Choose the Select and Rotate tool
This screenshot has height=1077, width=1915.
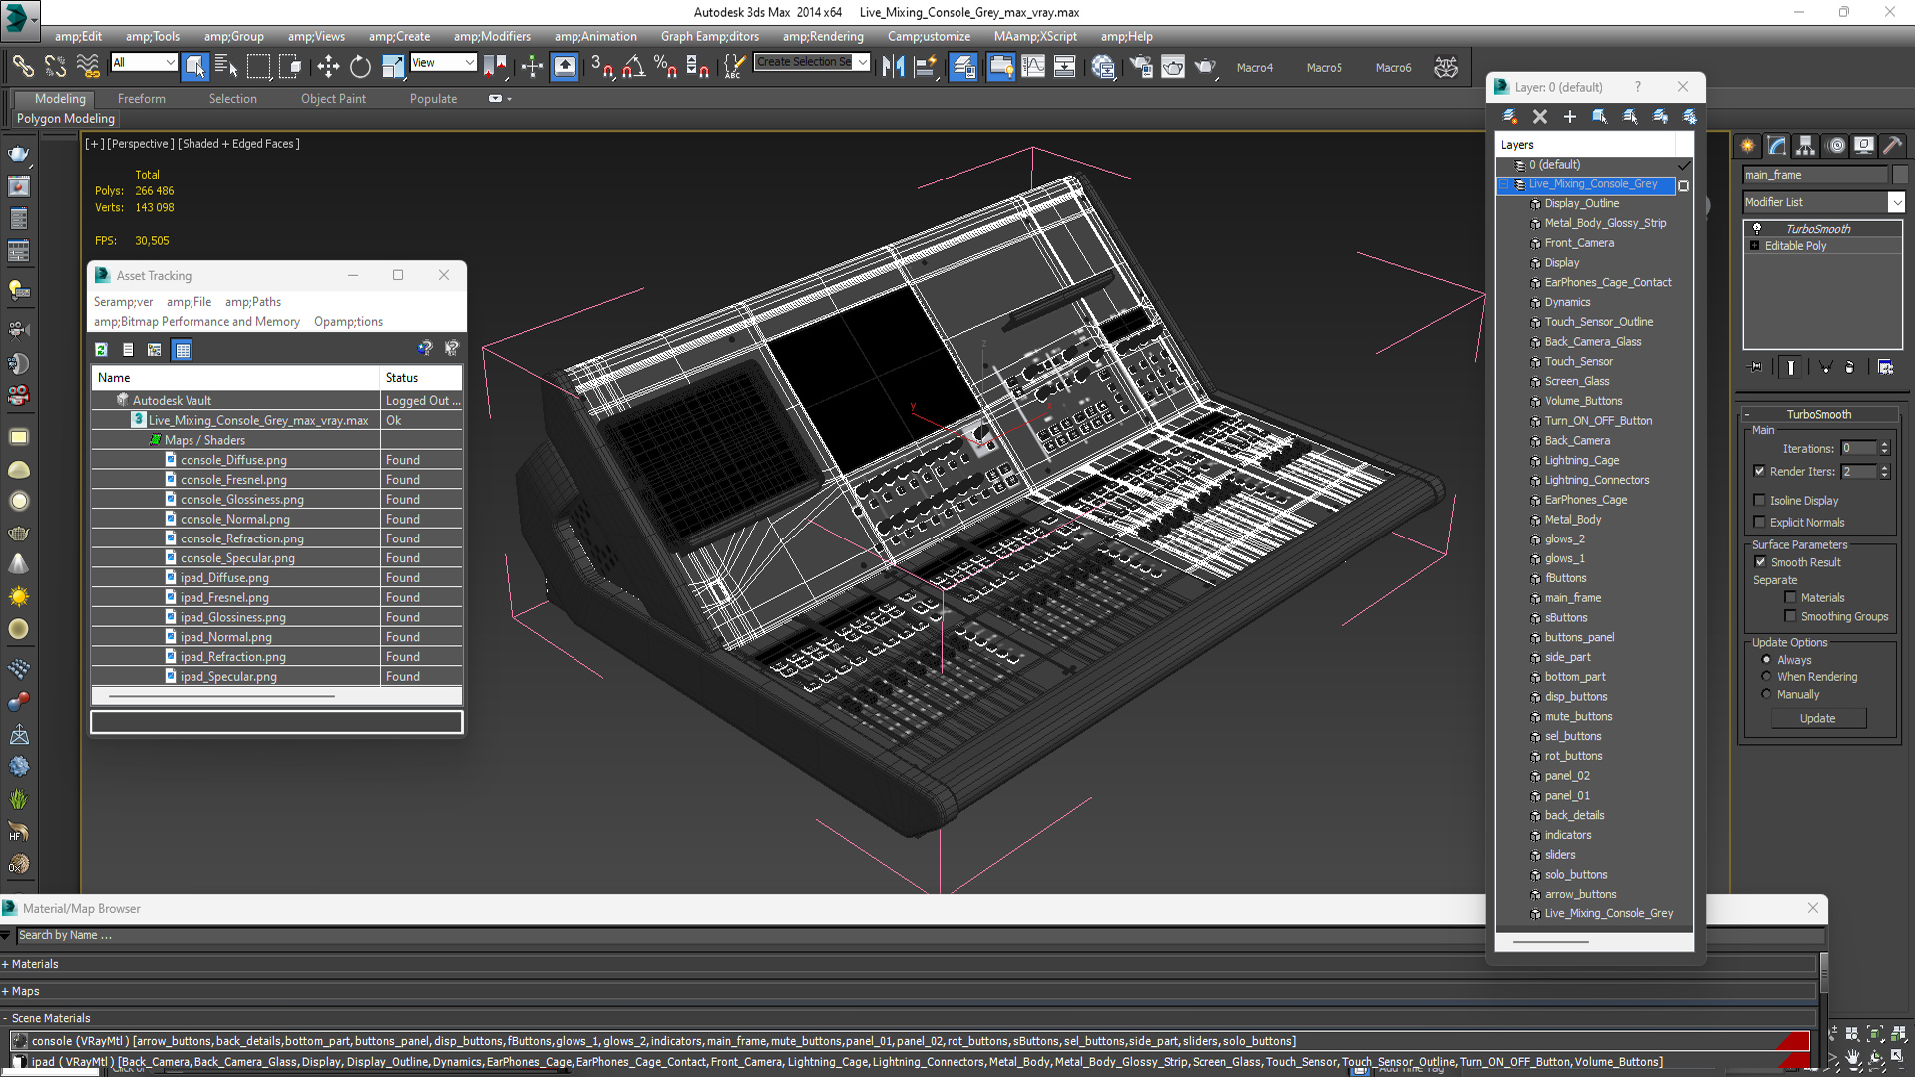pos(360,67)
